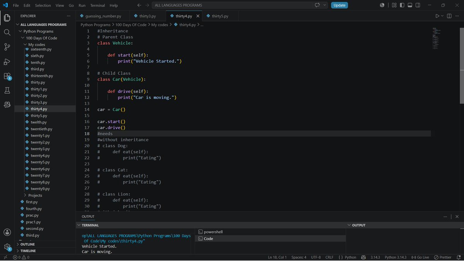This screenshot has height=261, width=464.
Task: Toggle bottom Panel visibility
Action: coord(411,5)
